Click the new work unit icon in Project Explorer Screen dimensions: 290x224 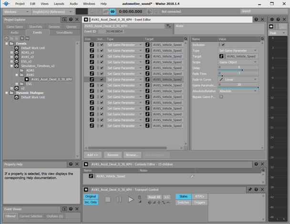[x=6, y=39]
